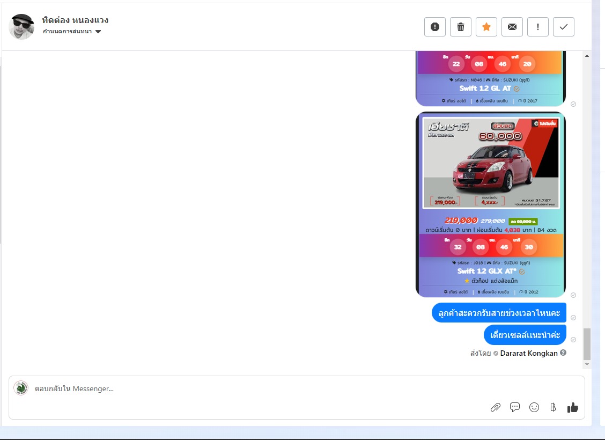Click the ส่วนลด 60,000 discount banner

(500, 131)
